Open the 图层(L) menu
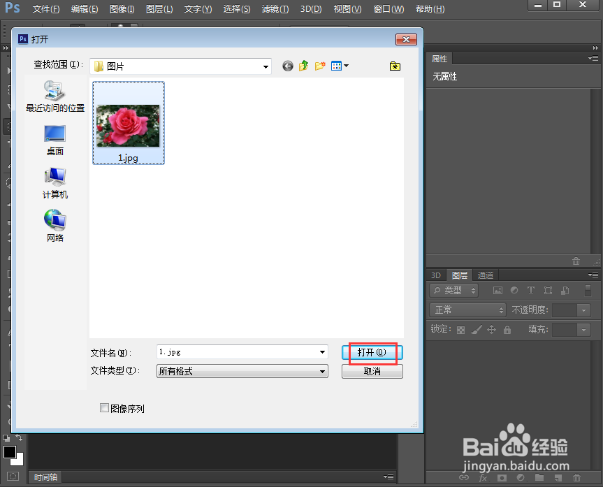Viewport: 603px width, 487px height. pos(159,9)
